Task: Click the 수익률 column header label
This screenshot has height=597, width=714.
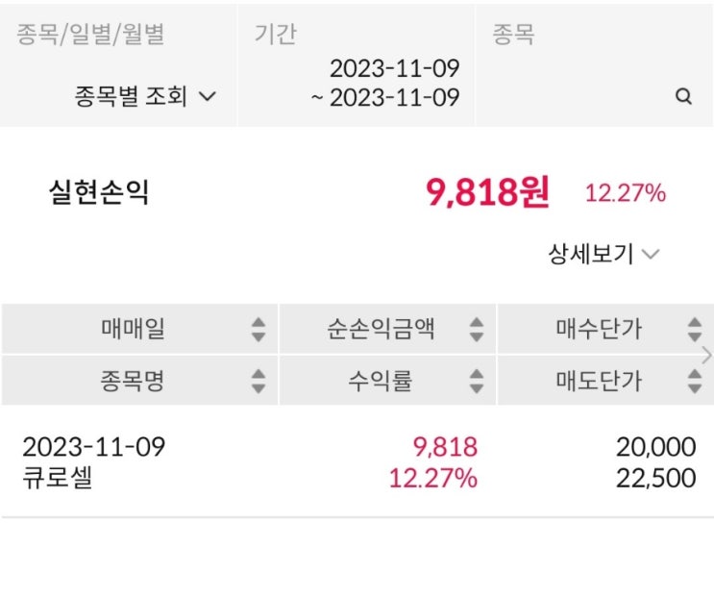Action: coord(380,381)
